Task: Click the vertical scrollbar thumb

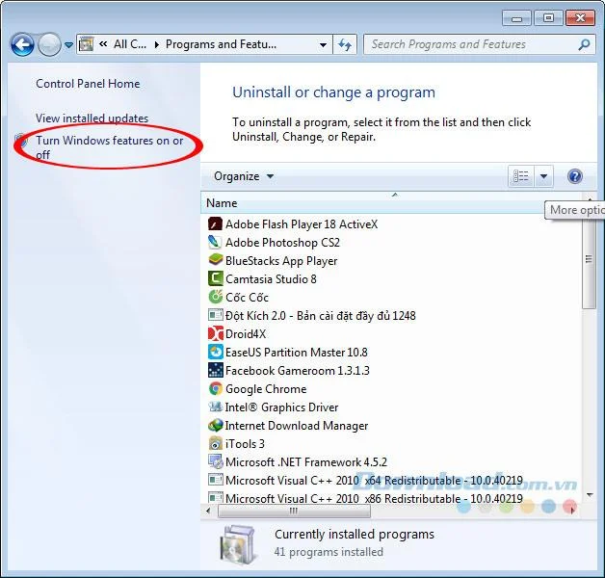Action: point(589,261)
